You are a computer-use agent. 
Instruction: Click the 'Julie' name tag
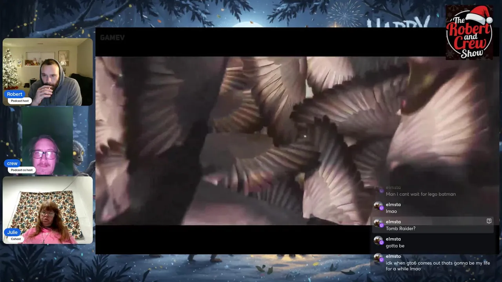click(x=12, y=232)
